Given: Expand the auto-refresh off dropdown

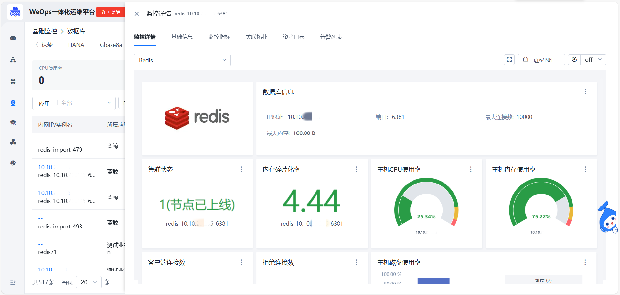Looking at the screenshot, I should tap(593, 59).
